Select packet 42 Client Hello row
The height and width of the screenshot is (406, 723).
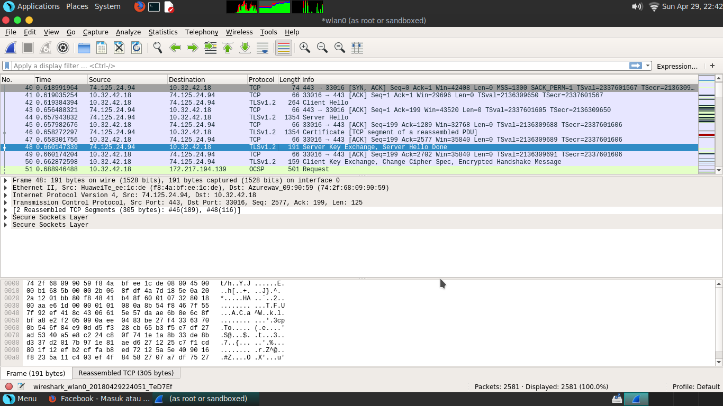349,103
